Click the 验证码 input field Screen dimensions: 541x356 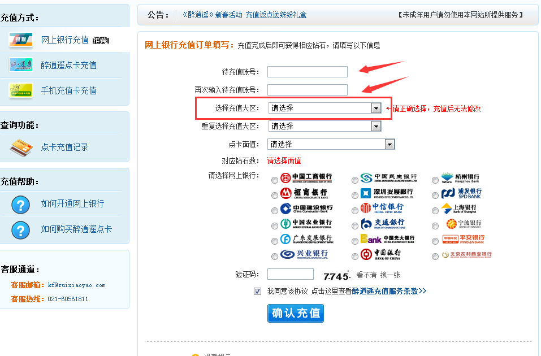click(291, 274)
